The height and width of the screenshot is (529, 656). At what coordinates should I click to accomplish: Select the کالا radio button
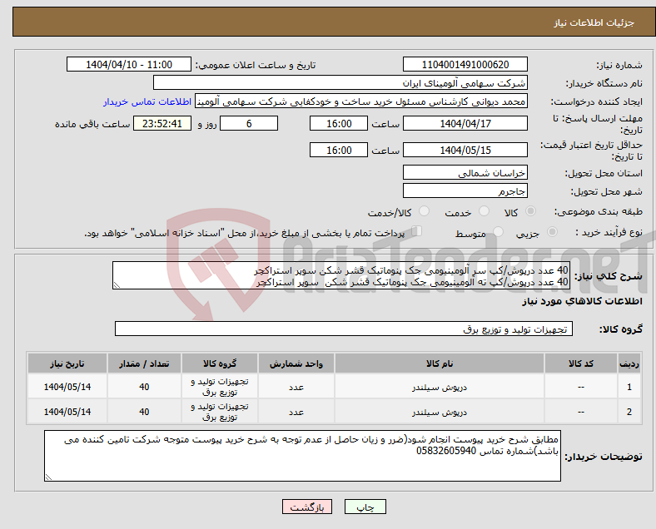tap(530, 211)
